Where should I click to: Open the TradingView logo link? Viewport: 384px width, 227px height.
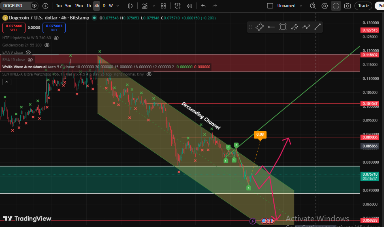click(27, 219)
